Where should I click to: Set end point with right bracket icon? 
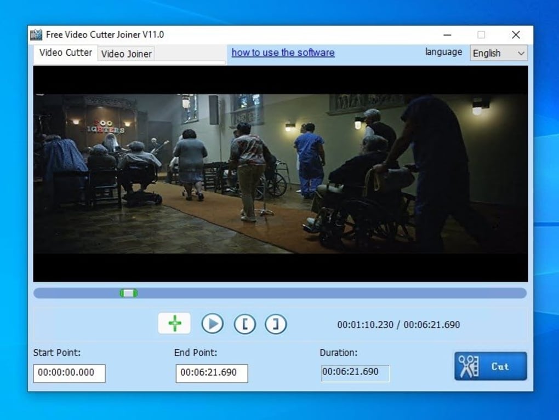[x=276, y=324]
